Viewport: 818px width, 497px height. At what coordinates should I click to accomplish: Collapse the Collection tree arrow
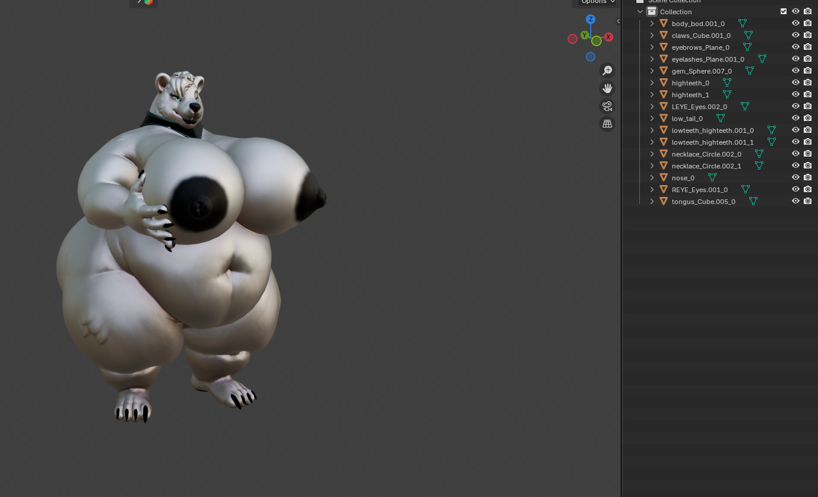pos(640,11)
